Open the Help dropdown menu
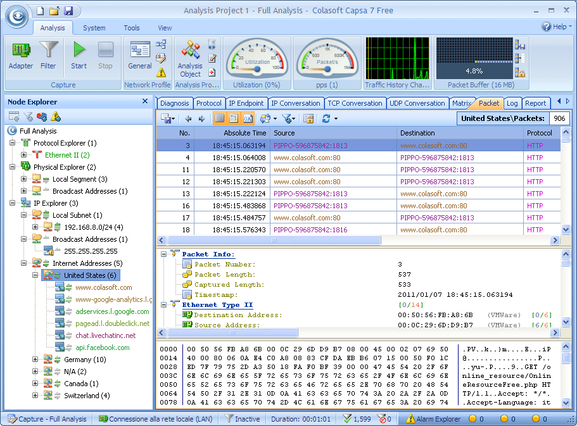 click(556, 27)
